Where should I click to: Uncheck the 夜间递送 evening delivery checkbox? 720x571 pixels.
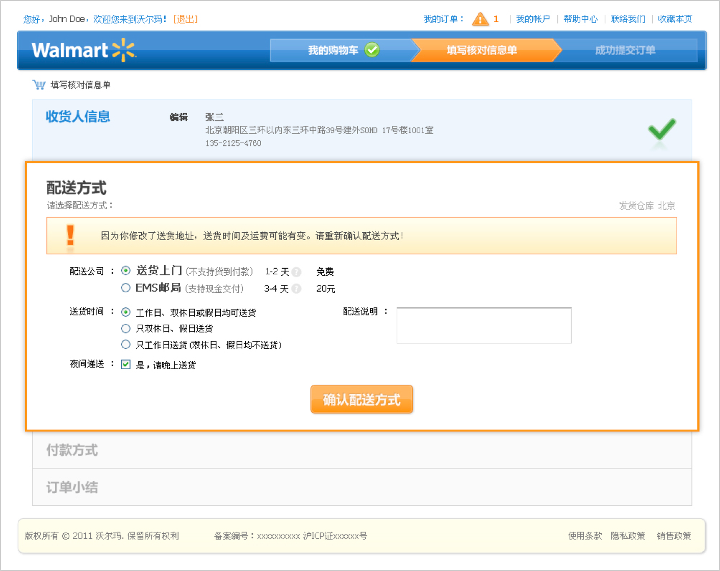pyautogui.click(x=125, y=365)
